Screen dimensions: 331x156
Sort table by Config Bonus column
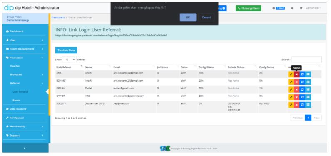tap(272, 67)
